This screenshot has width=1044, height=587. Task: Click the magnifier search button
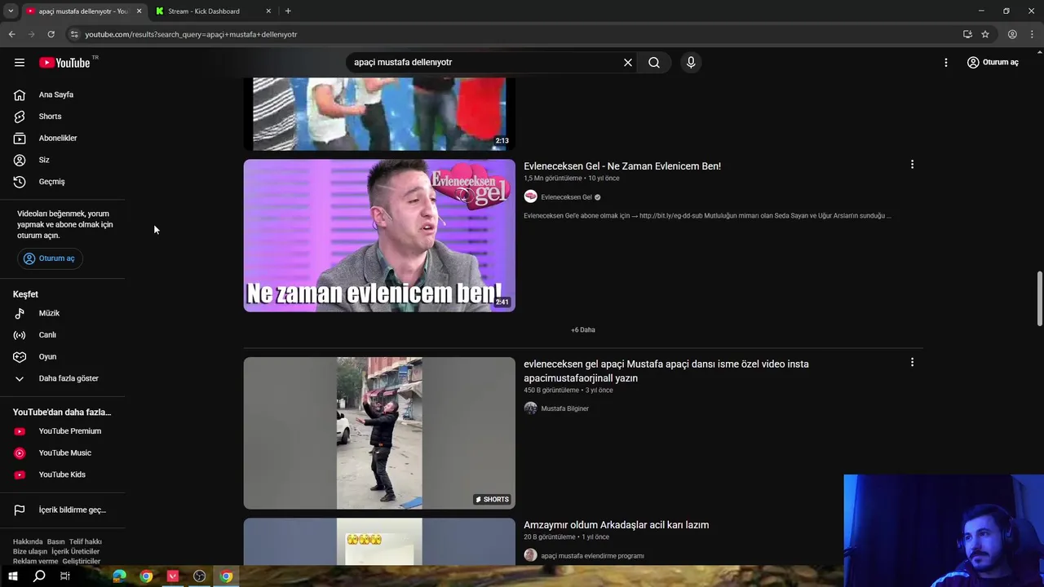click(654, 63)
